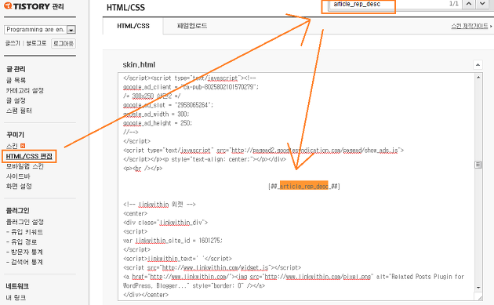Click the new badge next to 스킨
The width and height of the screenshot is (494, 305).
point(23,146)
